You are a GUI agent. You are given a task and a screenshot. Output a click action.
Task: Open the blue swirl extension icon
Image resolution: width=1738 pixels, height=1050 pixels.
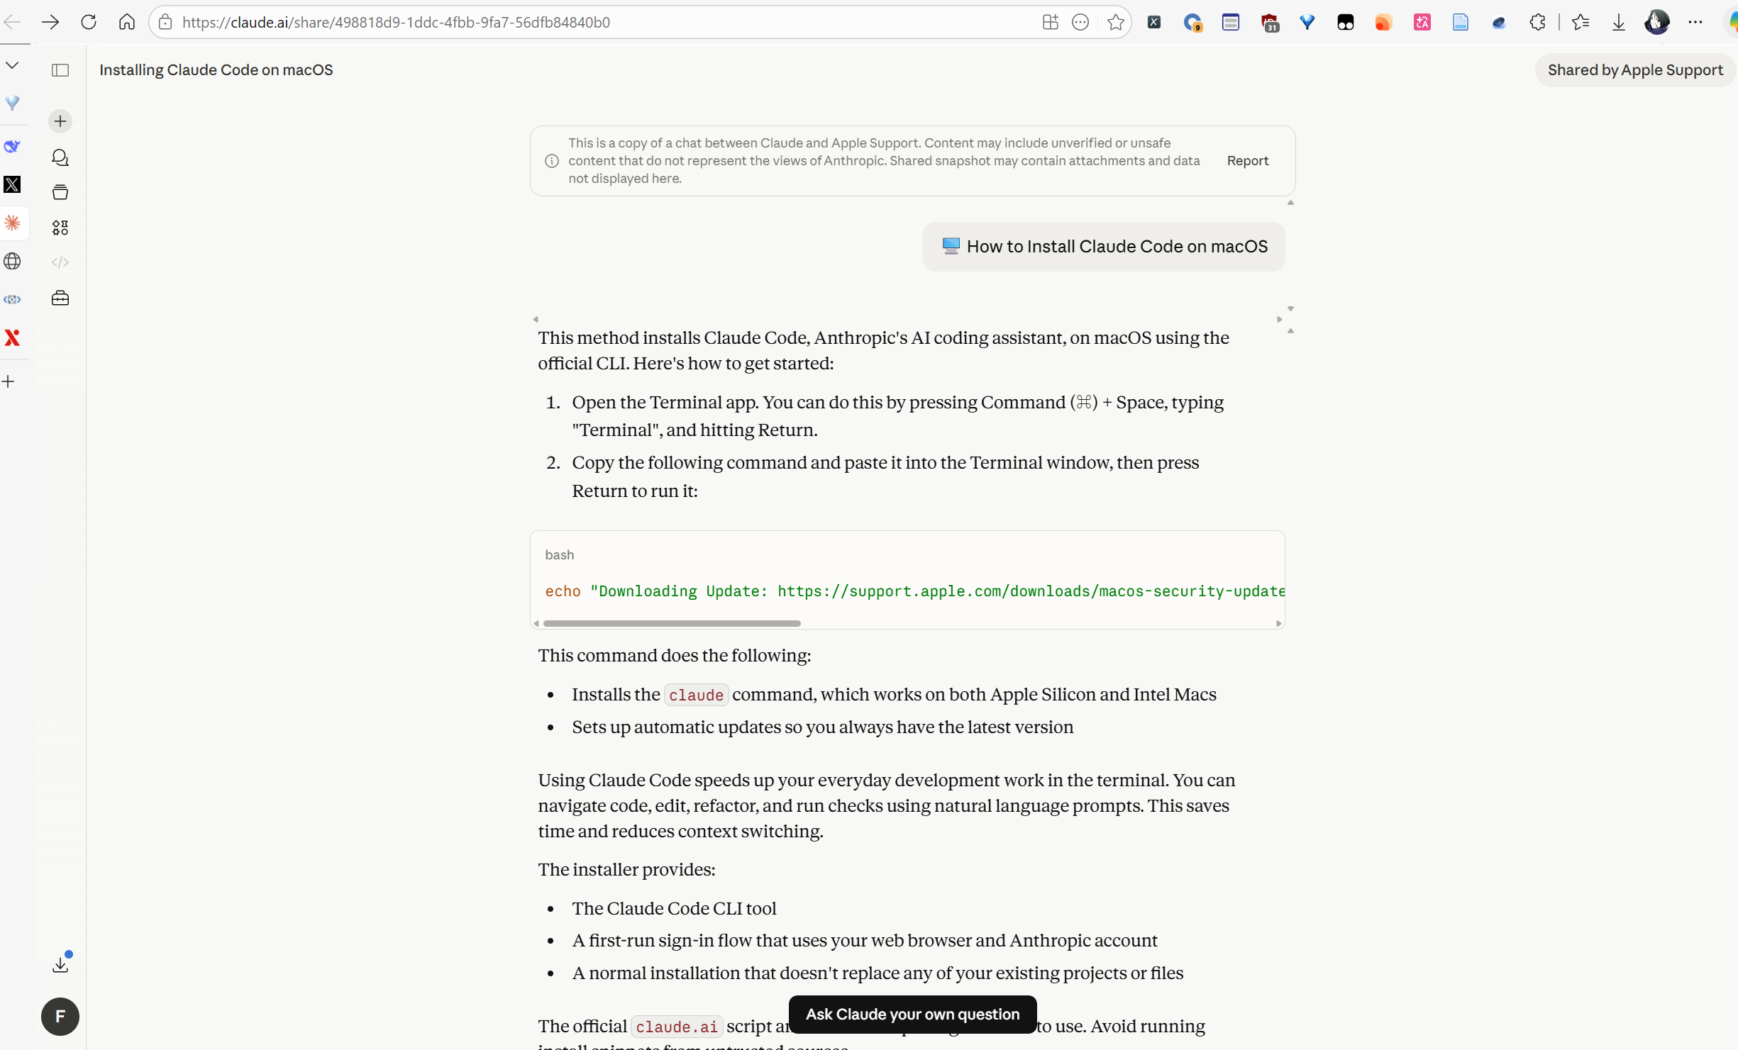point(1499,22)
